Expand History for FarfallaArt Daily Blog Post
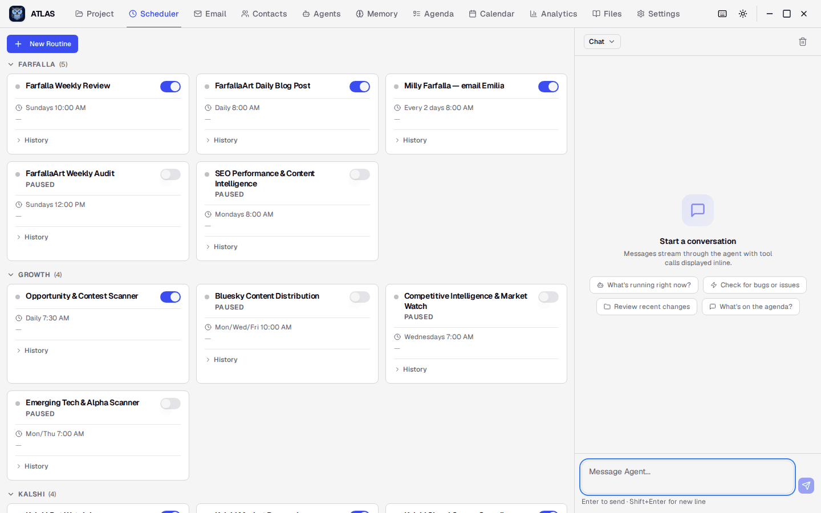This screenshot has width=821, height=513. pyautogui.click(x=221, y=140)
